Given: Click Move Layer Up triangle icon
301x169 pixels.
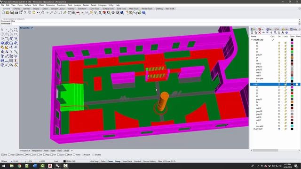Looking at the screenshot, I should 263,33.
